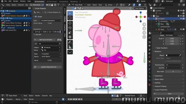Click the Normalize auto-refresh icon
The height and width of the screenshot is (104, 186).
click(43, 5)
